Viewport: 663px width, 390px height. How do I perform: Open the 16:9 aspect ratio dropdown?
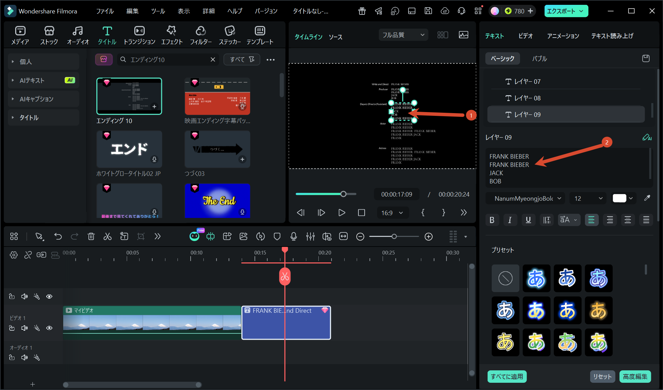(x=392, y=213)
